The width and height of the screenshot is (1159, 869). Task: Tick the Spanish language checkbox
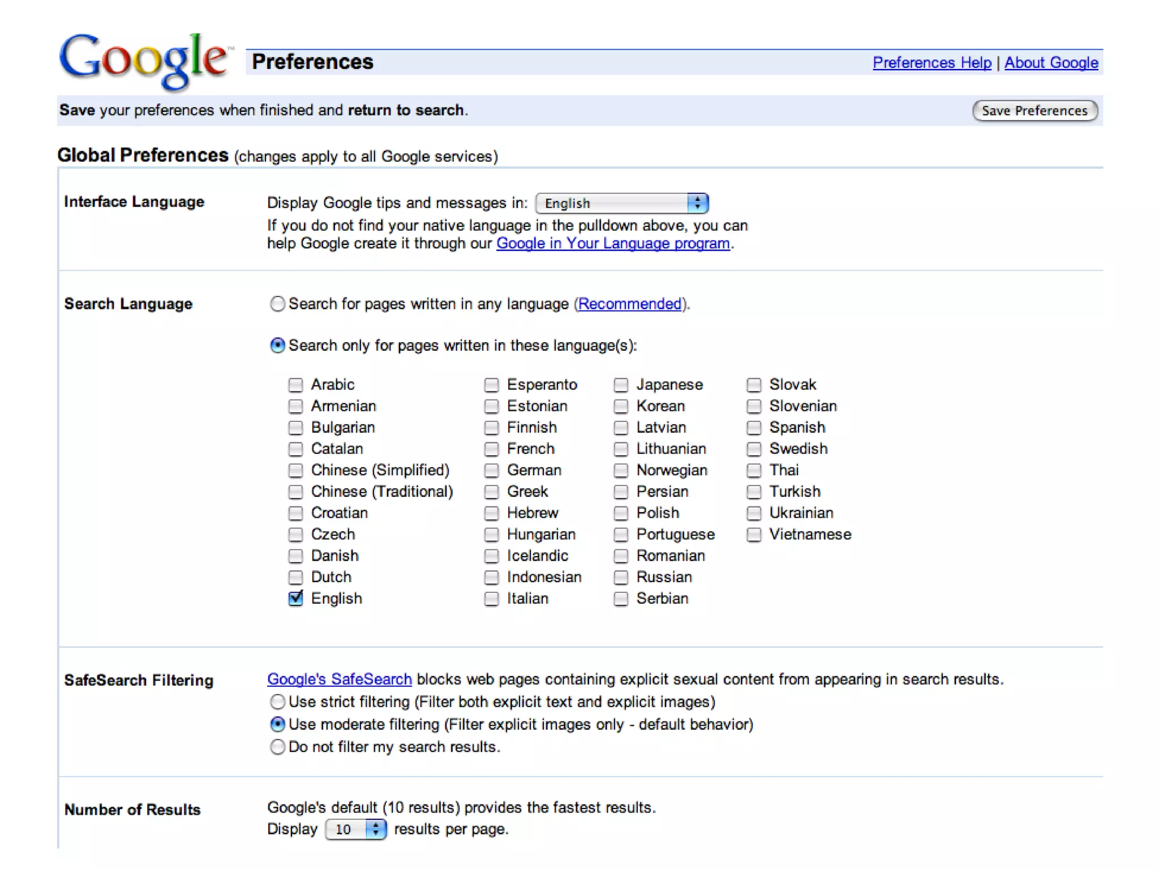click(754, 428)
